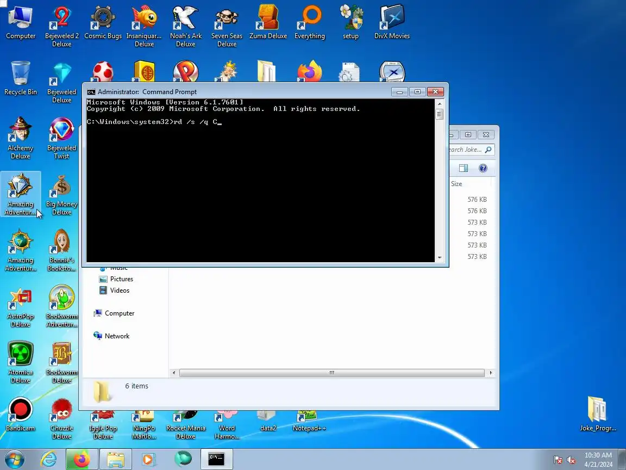Select the Bandicam desktop shortcut
The width and height of the screenshot is (626, 470).
click(x=20, y=413)
